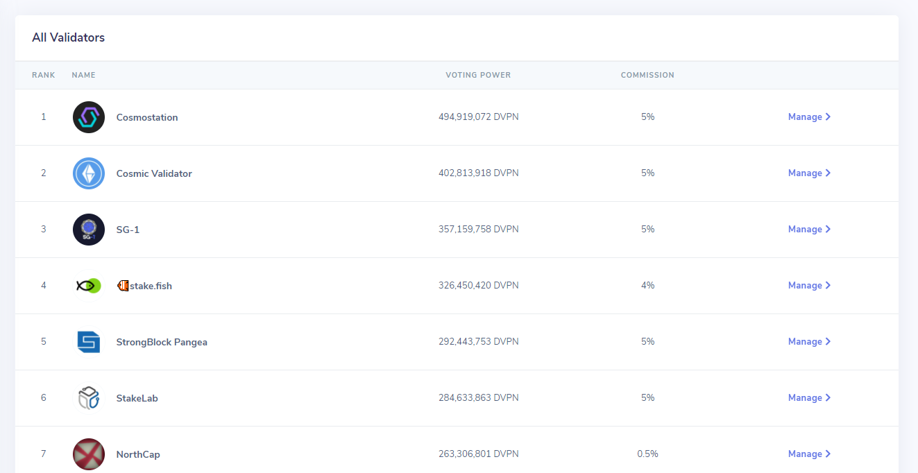Open Manage for NorthCap
Viewport: 918px width, 473px height.
[809, 454]
